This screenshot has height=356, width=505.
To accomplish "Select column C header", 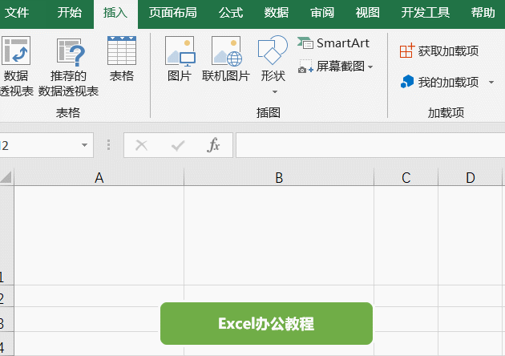I will (x=406, y=177).
